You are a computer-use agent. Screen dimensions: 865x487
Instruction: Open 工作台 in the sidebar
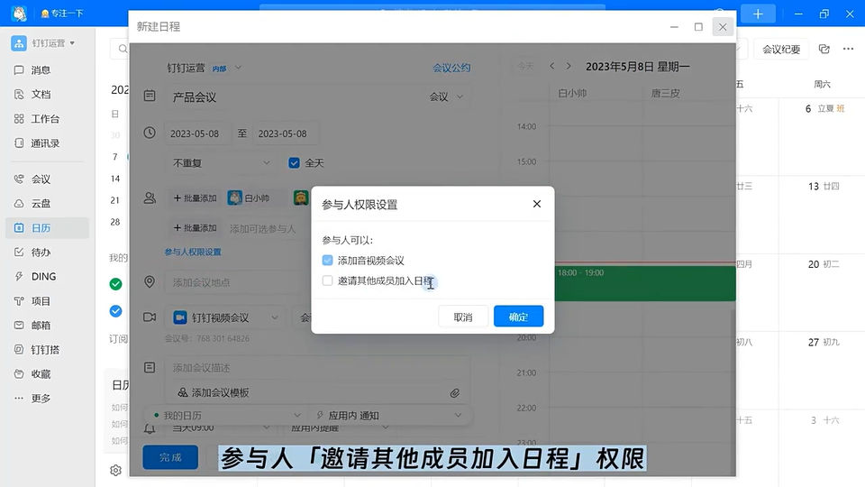coord(45,119)
